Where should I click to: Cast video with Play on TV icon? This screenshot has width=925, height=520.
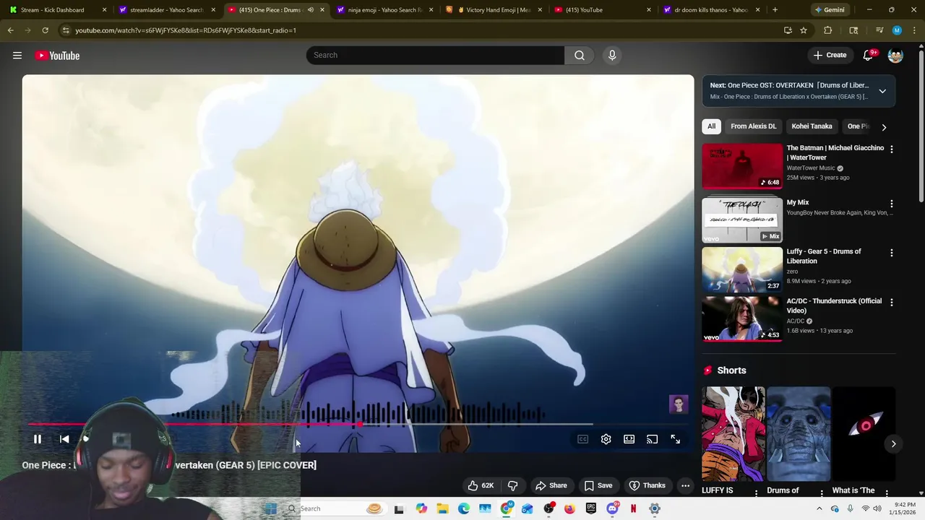653,439
